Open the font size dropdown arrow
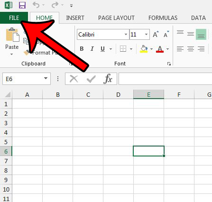212x202 pixels. (147, 34)
